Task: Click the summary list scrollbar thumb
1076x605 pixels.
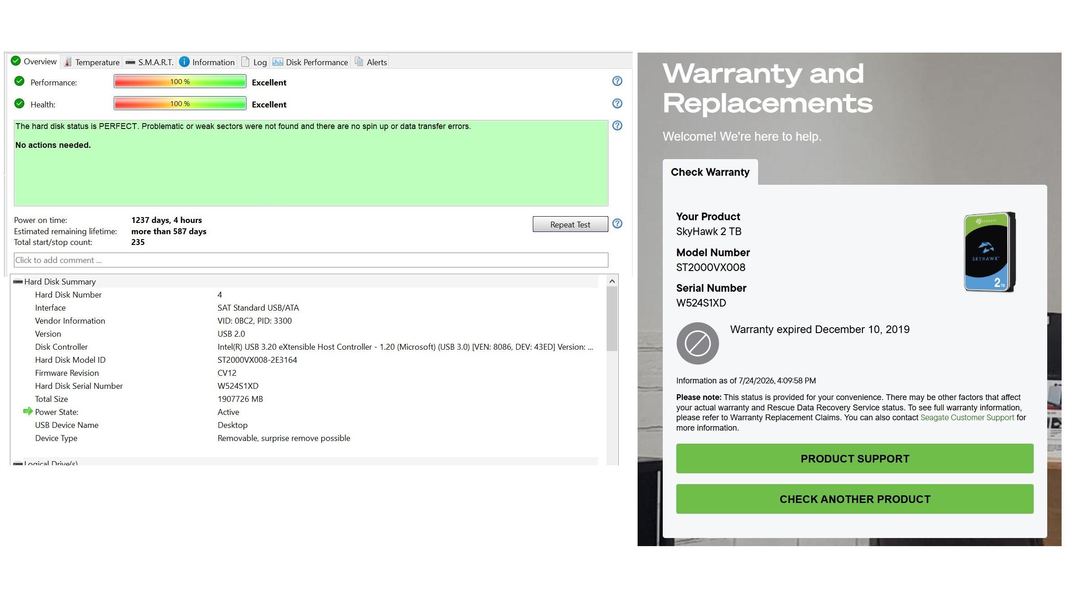Action: tap(612, 319)
